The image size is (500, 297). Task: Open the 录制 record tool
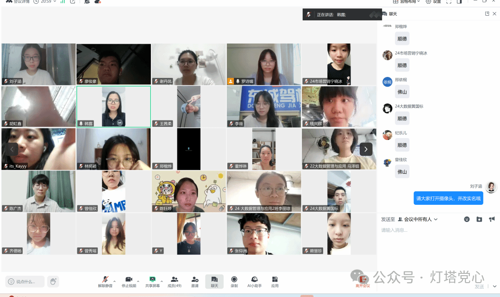234,282
